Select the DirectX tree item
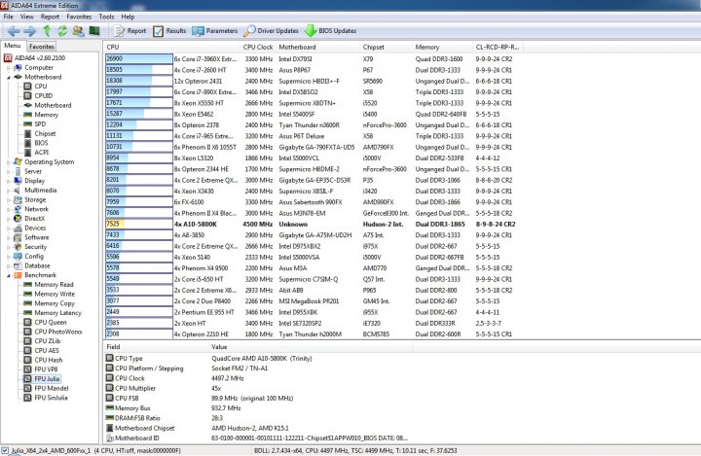 click(34, 219)
